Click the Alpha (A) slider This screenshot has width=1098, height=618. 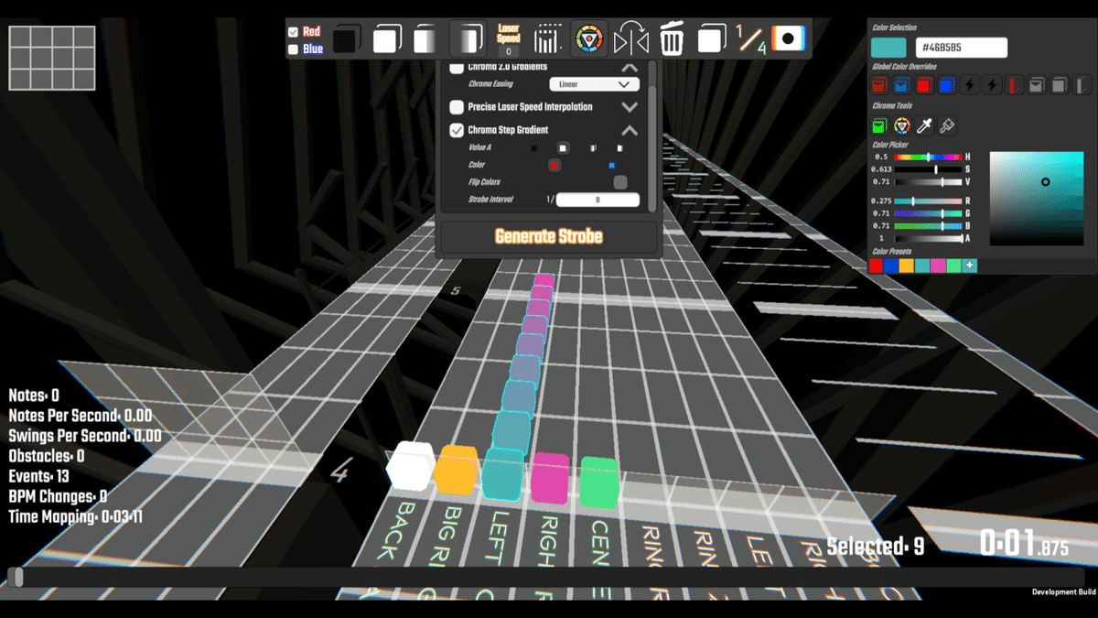coord(928,238)
